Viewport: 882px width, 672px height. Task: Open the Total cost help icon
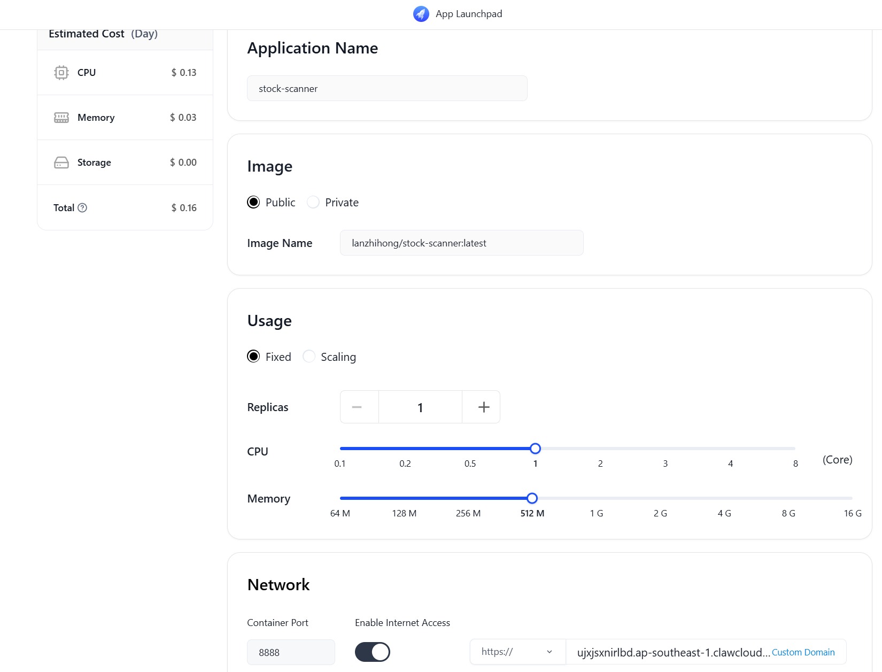pyautogui.click(x=82, y=208)
